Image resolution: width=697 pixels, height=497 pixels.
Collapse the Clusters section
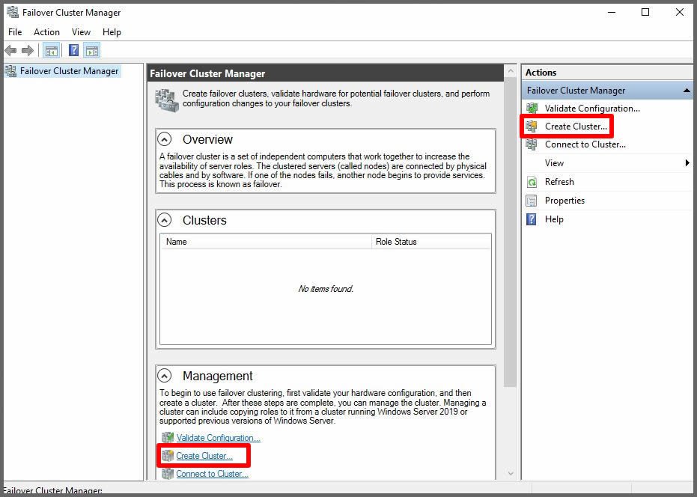coord(165,220)
